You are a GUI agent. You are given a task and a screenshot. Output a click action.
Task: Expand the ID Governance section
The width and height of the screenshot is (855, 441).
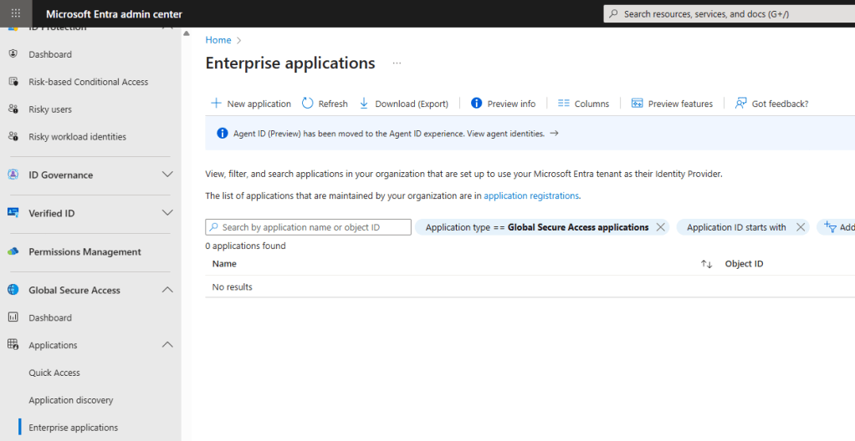click(x=167, y=175)
